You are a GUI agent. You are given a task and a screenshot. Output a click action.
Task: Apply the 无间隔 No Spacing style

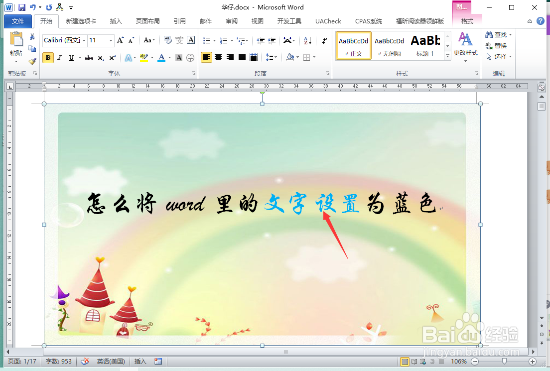(x=390, y=46)
